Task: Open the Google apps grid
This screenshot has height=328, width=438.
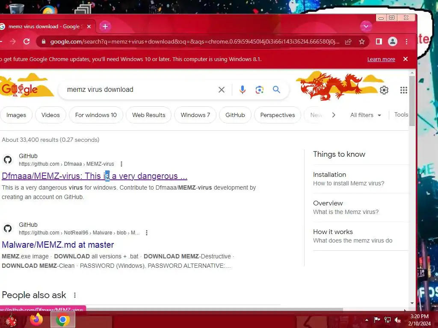Action: tap(403, 90)
